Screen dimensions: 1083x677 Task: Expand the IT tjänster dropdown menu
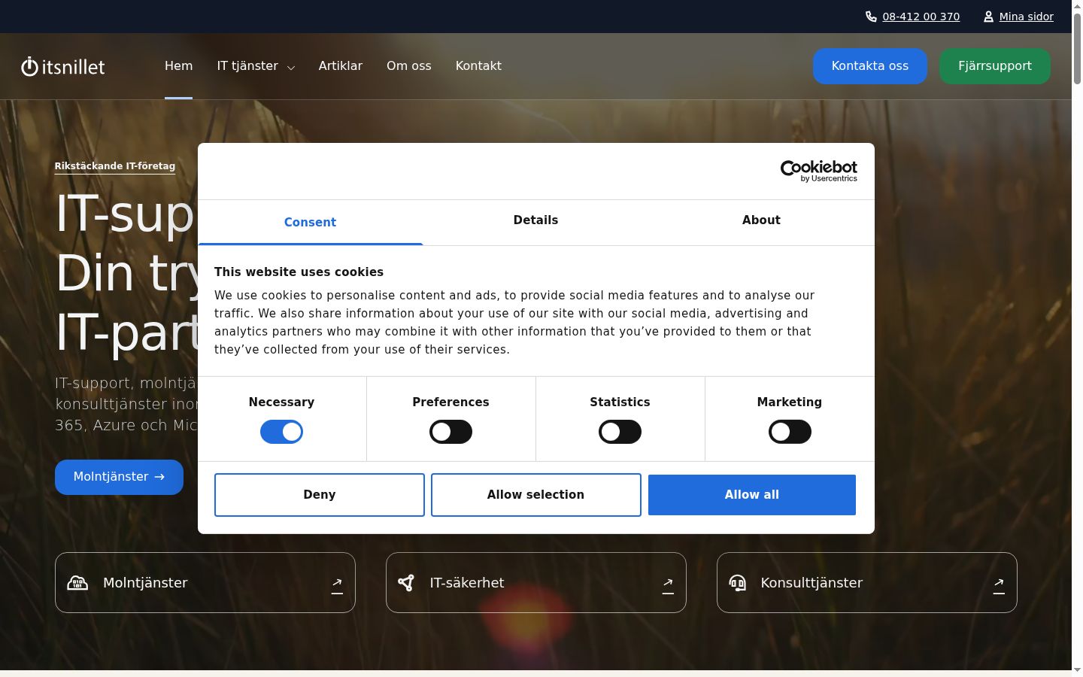pos(256,66)
